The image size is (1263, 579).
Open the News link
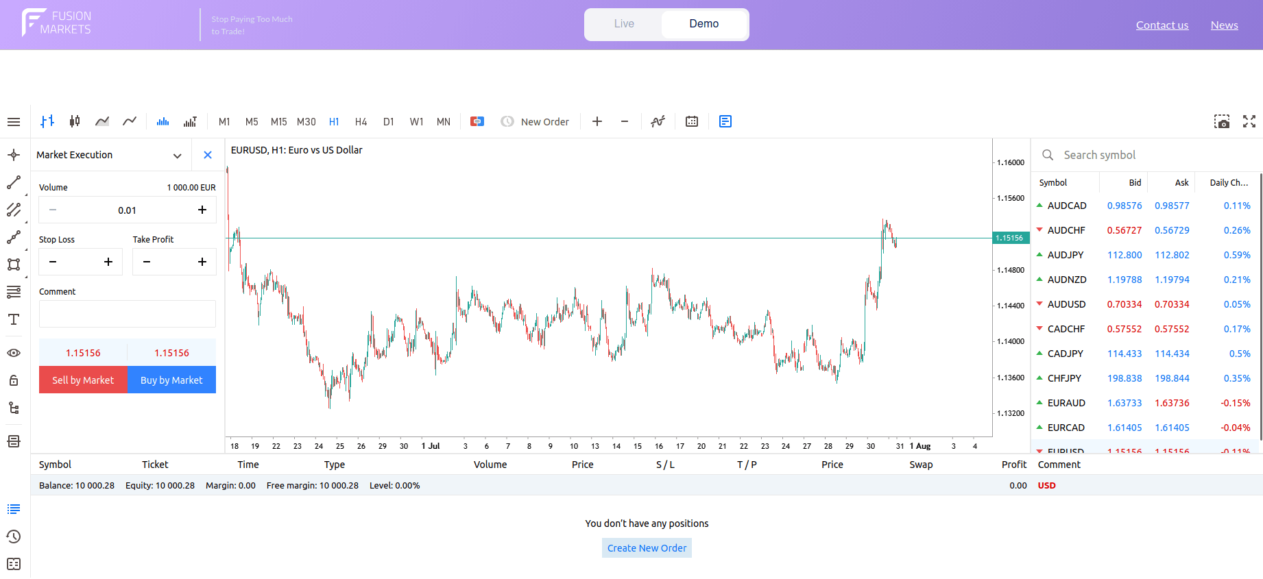point(1225,25)
